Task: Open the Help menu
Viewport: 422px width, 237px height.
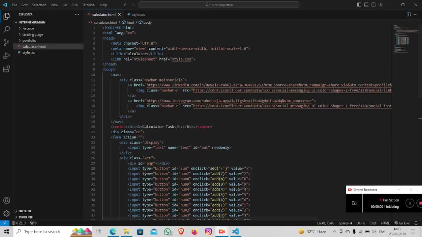Action: coord(103,5)
